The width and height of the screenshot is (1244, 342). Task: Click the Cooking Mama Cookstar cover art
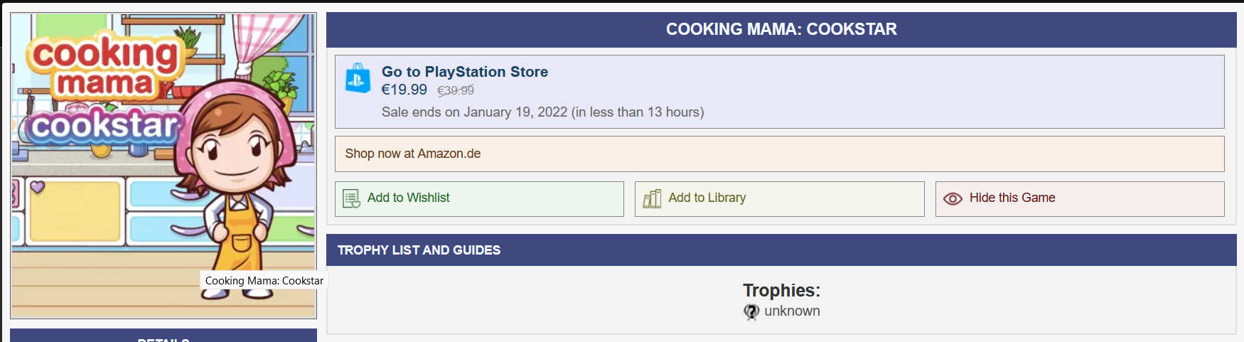tap(163, 166)
